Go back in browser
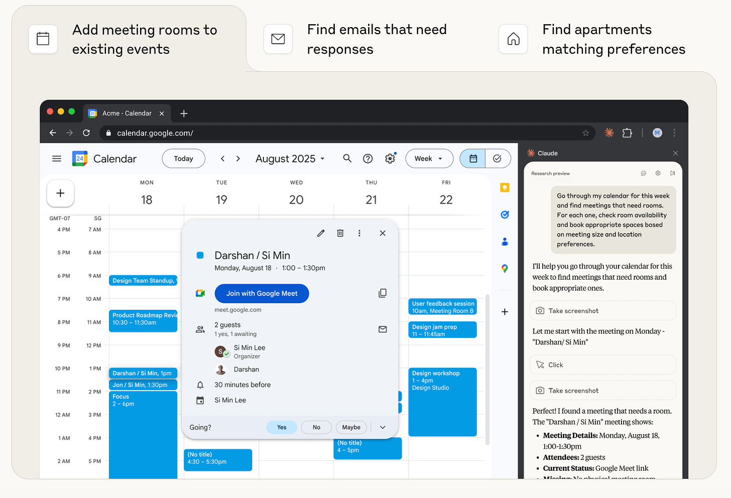Image resolution: width=731 pixels, height=498 pixels. coord(53,133)
